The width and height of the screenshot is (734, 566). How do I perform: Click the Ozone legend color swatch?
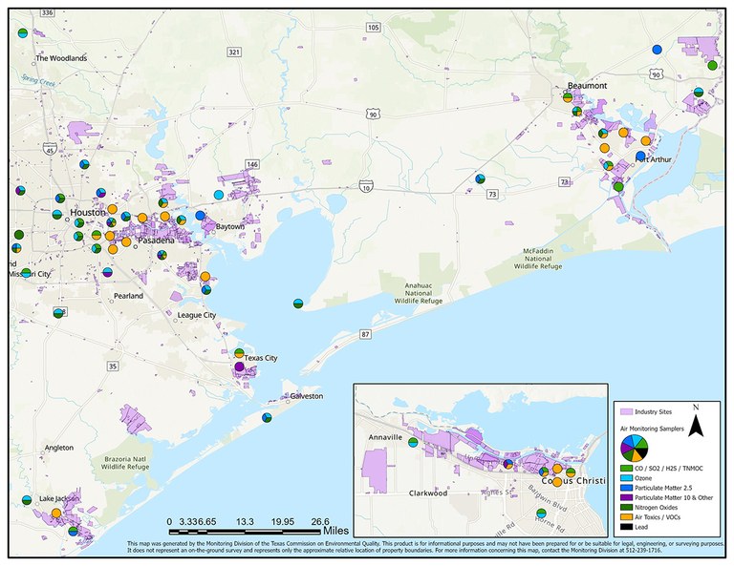[x=627, y=481]
